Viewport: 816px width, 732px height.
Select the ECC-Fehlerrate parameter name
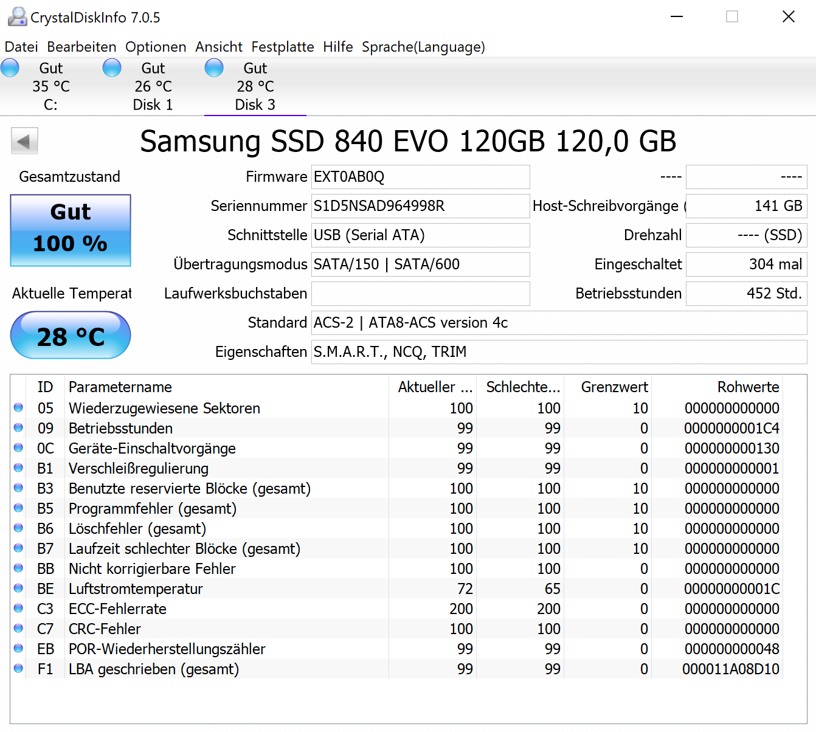click(117, 609)
